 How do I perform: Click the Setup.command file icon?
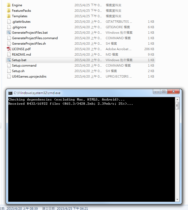[9, 66]
